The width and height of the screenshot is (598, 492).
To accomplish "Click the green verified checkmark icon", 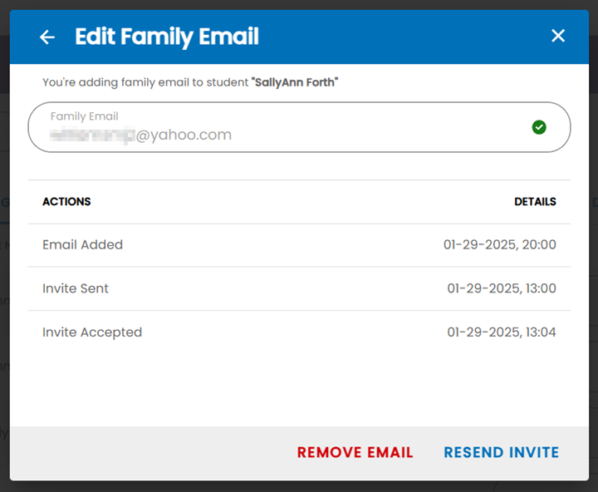I will pos(539,127).
